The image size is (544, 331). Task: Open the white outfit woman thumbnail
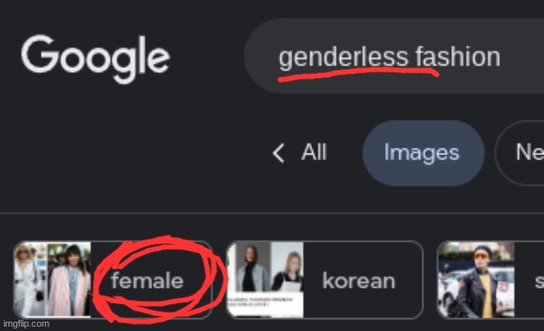[30, 280]
